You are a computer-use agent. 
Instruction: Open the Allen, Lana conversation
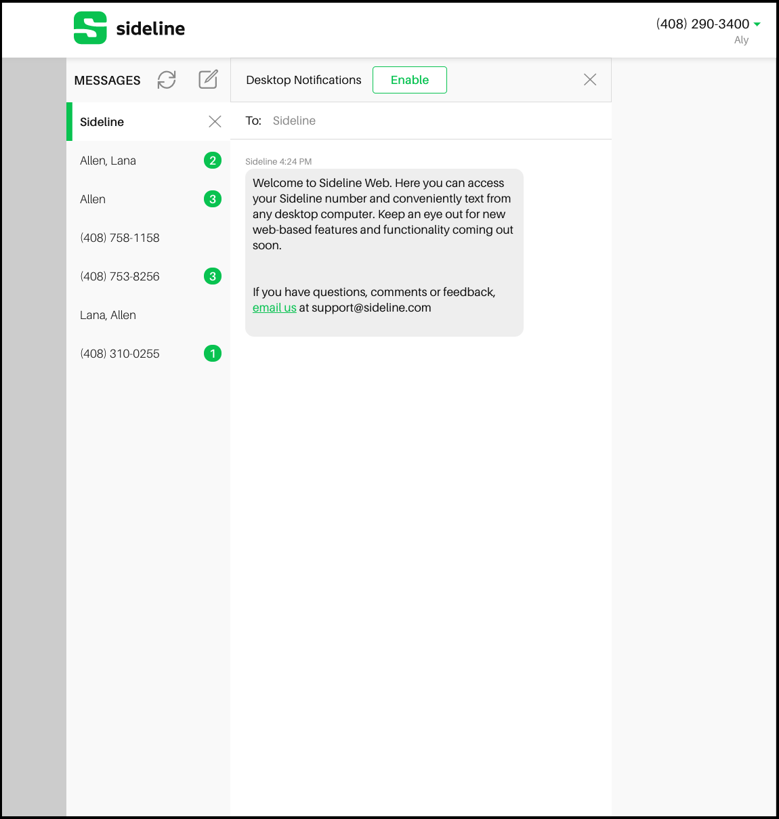[x=148, y=161]
